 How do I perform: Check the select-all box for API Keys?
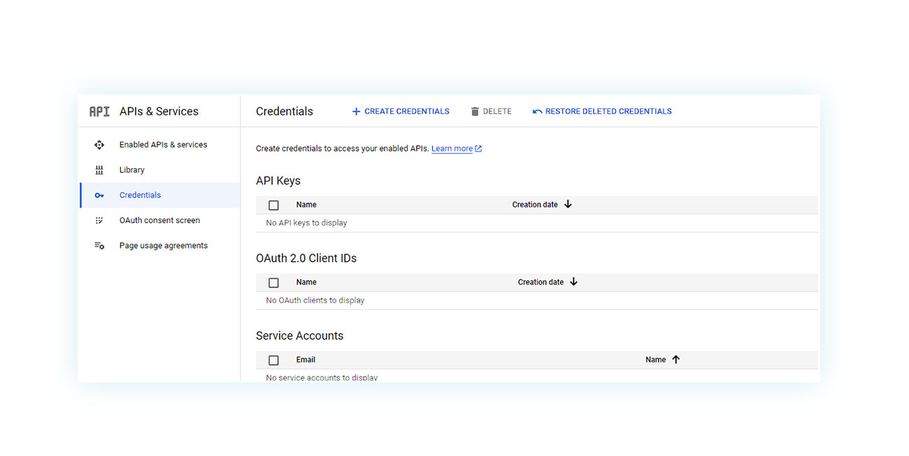273,205
